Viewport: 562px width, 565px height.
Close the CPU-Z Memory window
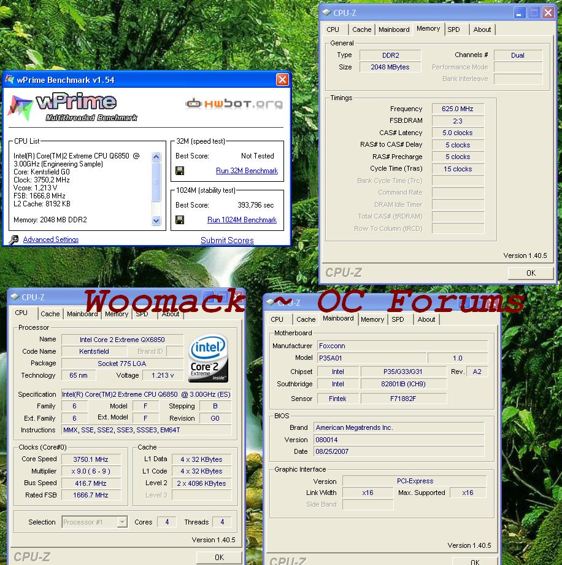[x=549, y=13]
